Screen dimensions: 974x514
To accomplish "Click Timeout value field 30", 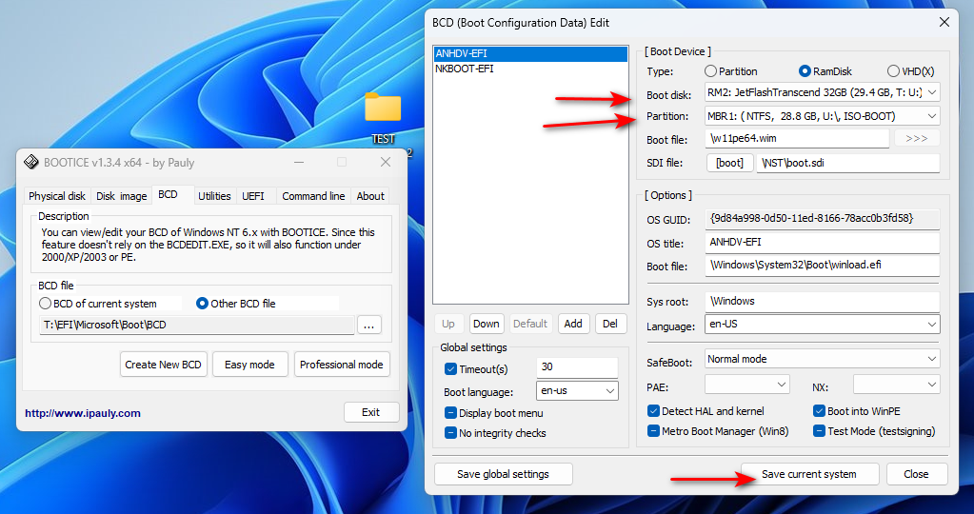I will click(x=577, y=366).
